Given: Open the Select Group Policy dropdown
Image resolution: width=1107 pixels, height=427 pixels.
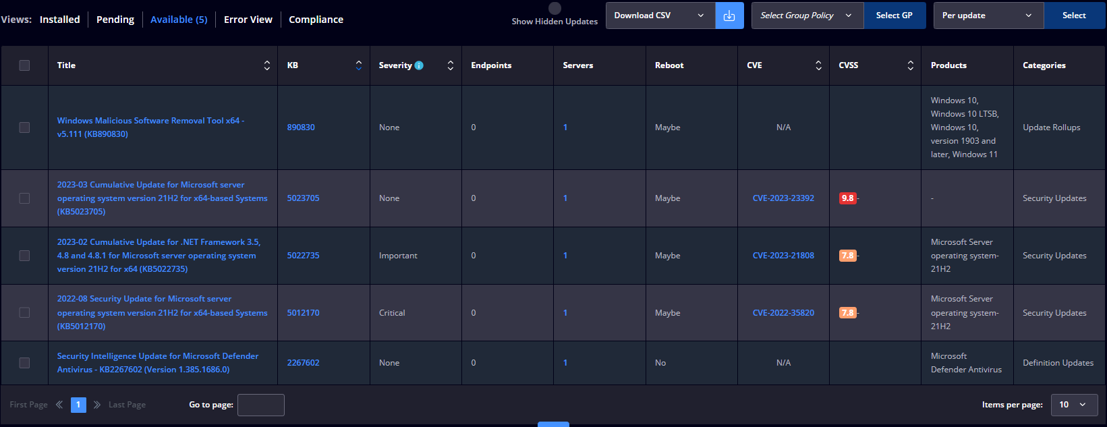Looking at the screenshot, I should coord(807,16).
